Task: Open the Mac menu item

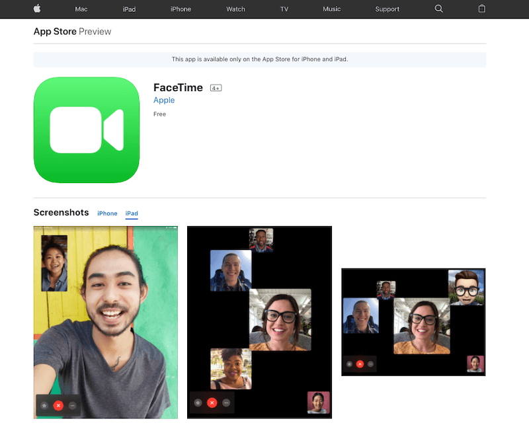Action: (81, 9)
